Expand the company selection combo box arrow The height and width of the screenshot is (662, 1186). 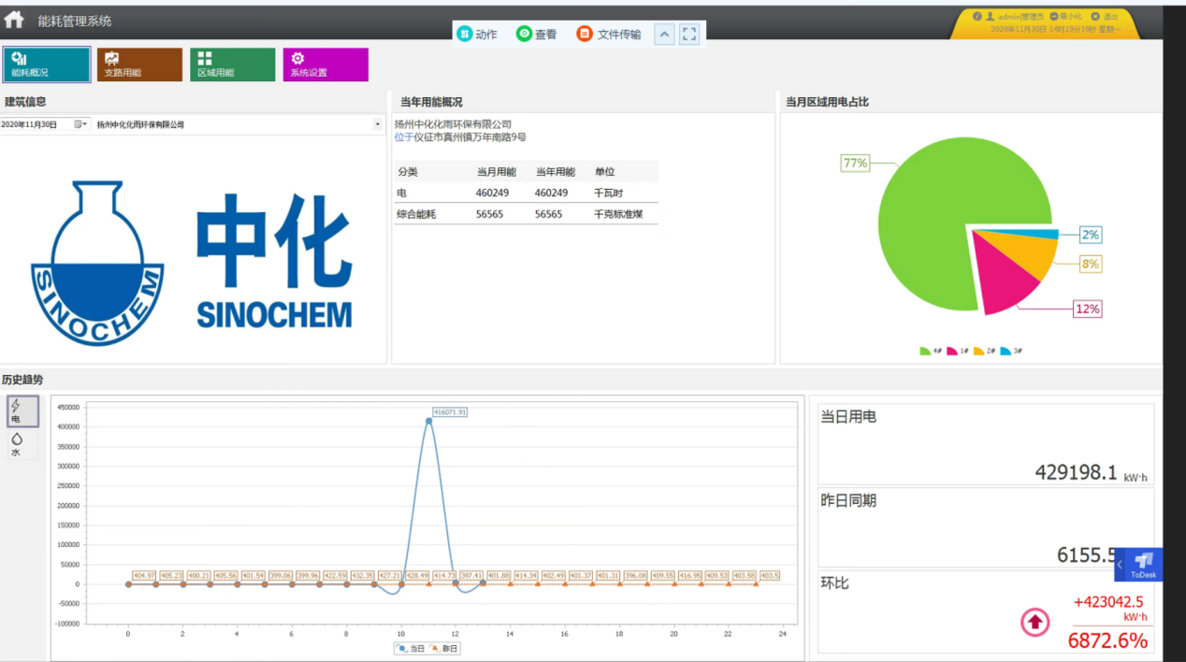pos(378,124)
